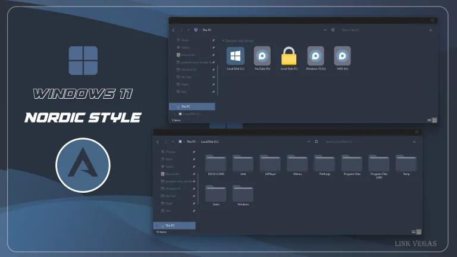Viewport: 457px width, 257px height.
Task: Click the '10 items' status text
Action: pyautogui.click(x=161, y=232)
